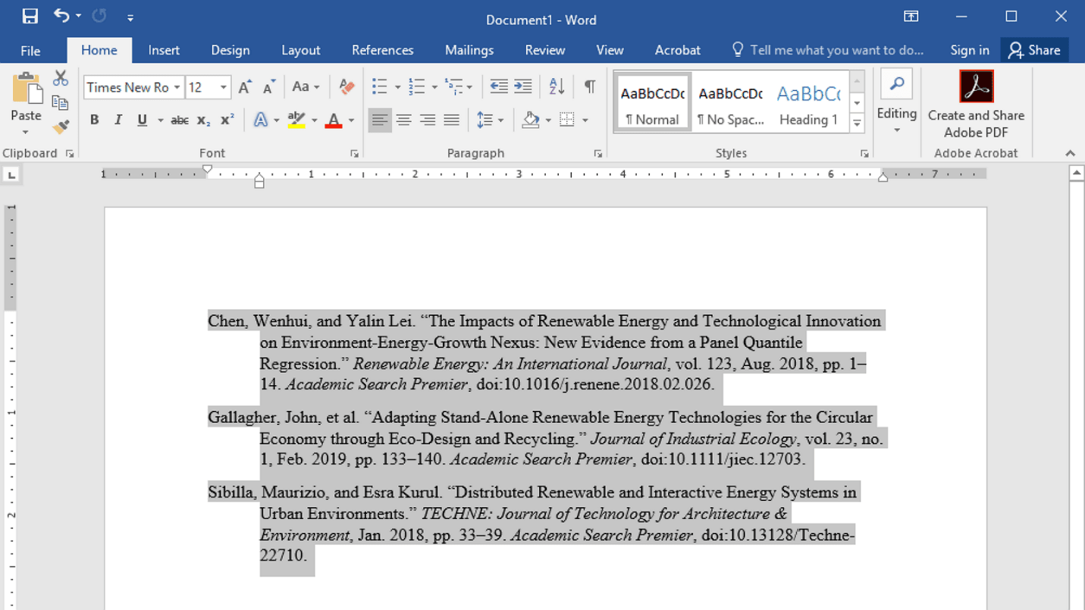
Task: Expand the Paste options dropdown arrow
Action: coord(26,133)
